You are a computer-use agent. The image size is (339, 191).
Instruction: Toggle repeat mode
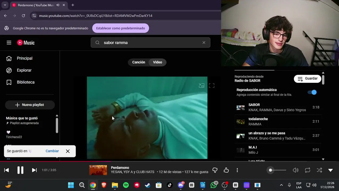pos(308,170)
